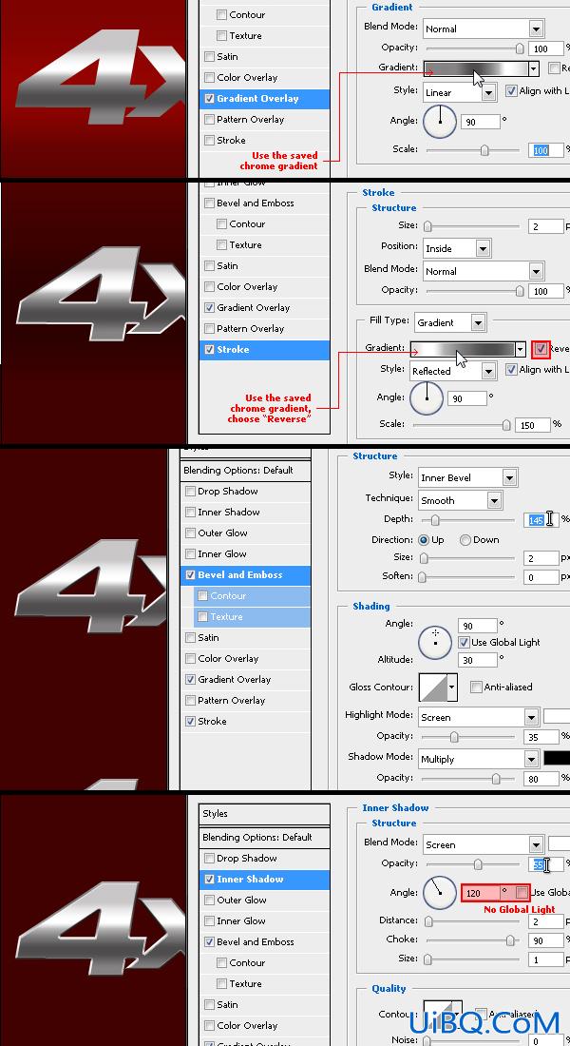Screen dimensions: 570x1046
Task: Enable the Anti-aliased checkbox for Gloss Contour
Action: [x=476, y=687]
